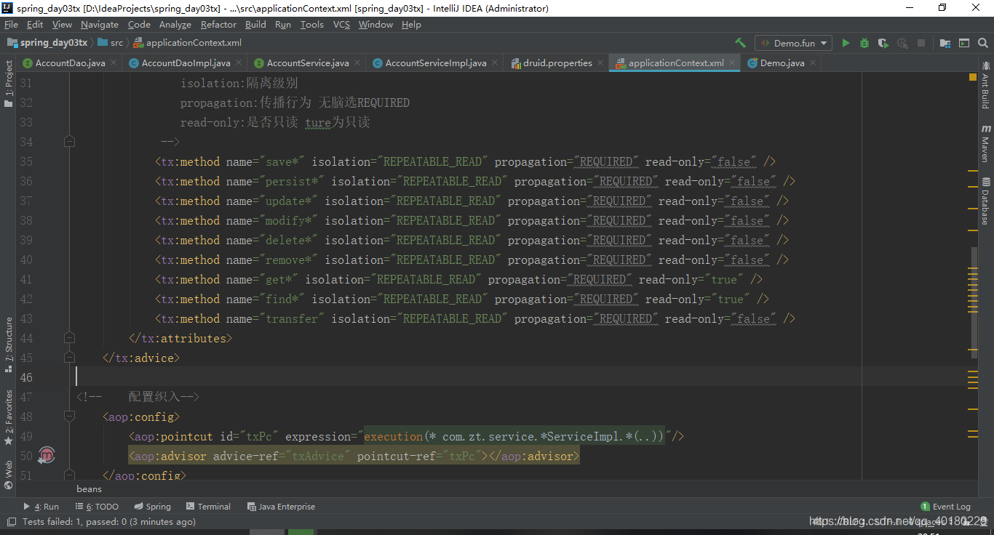
Task: Switch to the druid.properties tab
Action: (x=557, y=63)
